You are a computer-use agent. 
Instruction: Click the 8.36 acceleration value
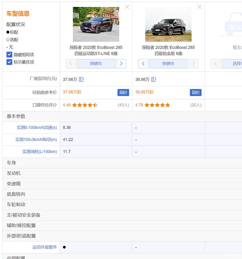[x=67, y=128]
